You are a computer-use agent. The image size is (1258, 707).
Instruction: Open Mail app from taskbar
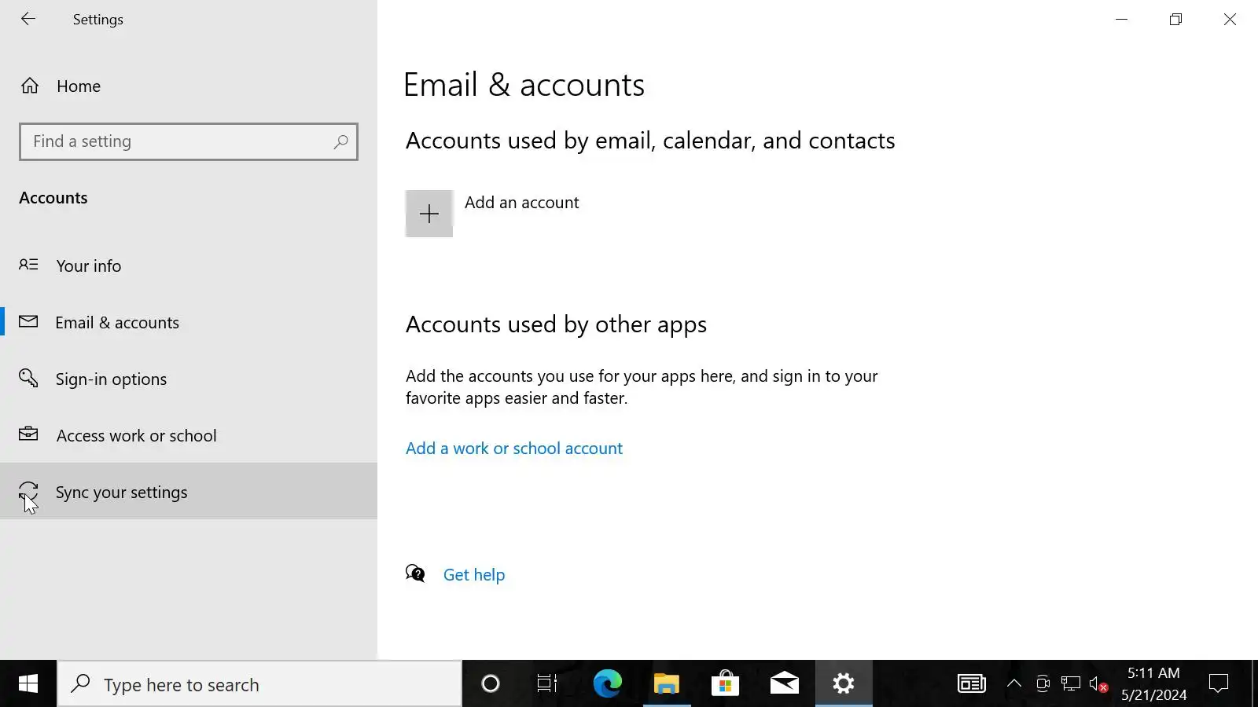click(x=785, y=684)
